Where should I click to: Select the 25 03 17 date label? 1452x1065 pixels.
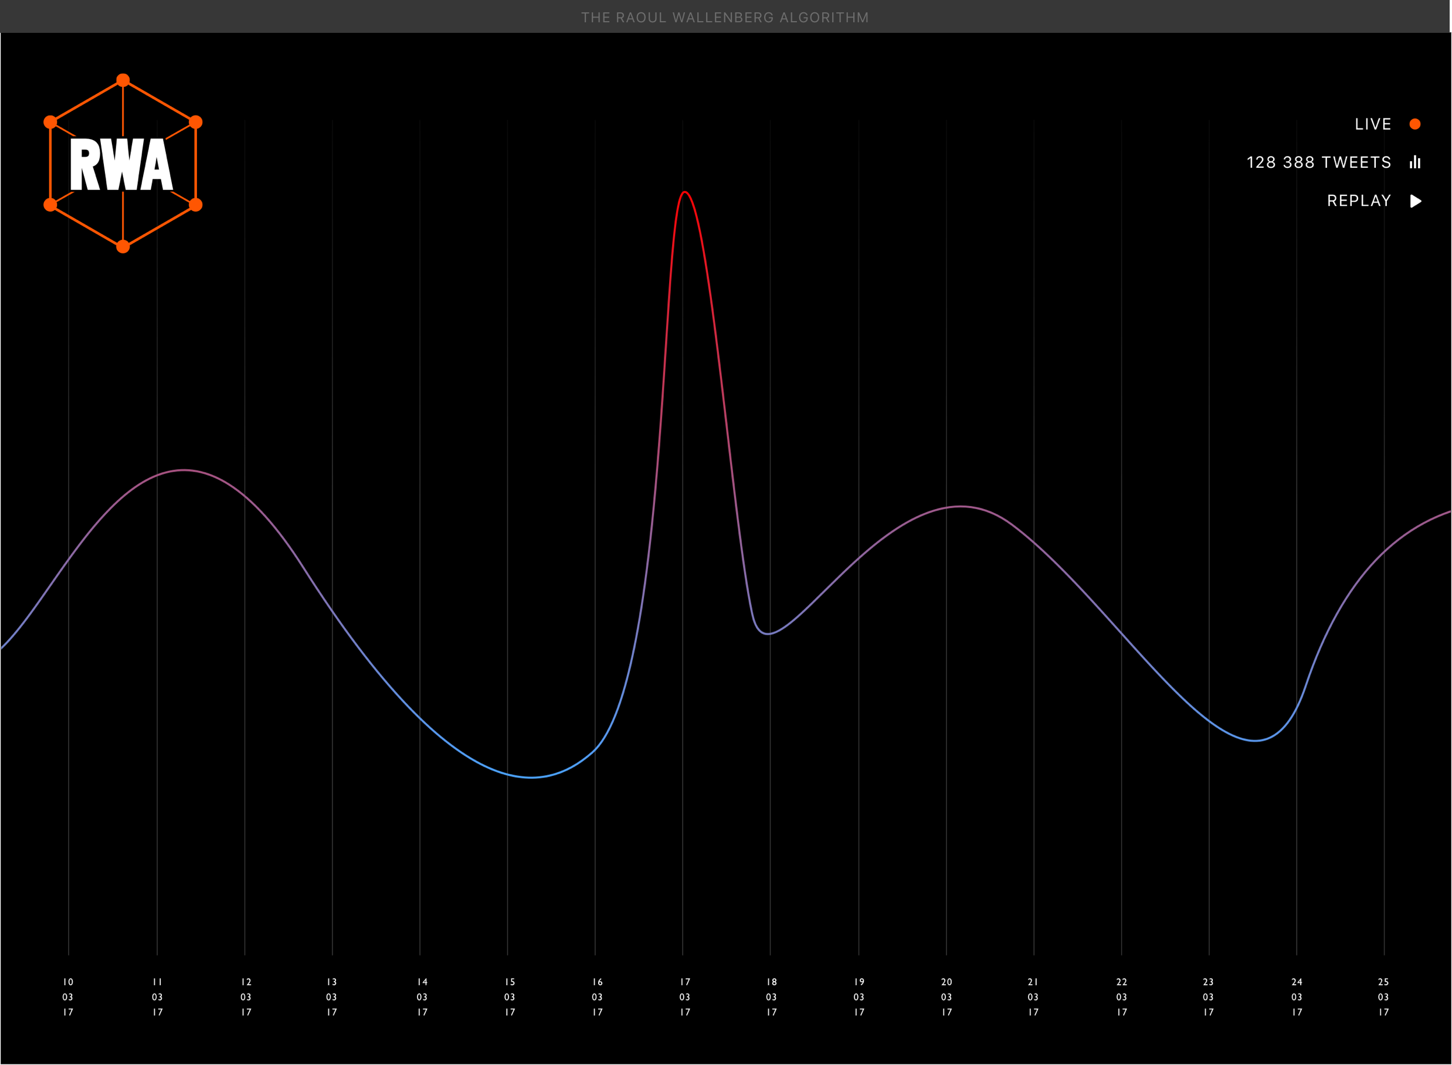point(1384,996)
